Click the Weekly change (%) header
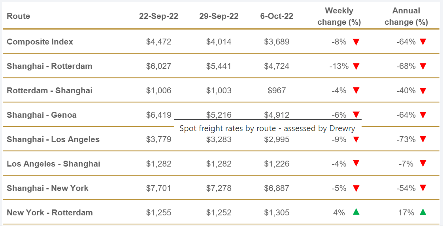Screen dimensions: 443x226 (x=339, y=17)
